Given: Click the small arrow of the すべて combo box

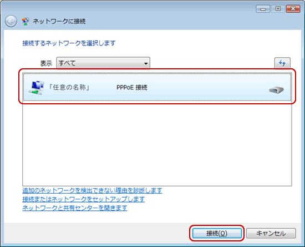Looking at the screenshot, I should 145,63.
